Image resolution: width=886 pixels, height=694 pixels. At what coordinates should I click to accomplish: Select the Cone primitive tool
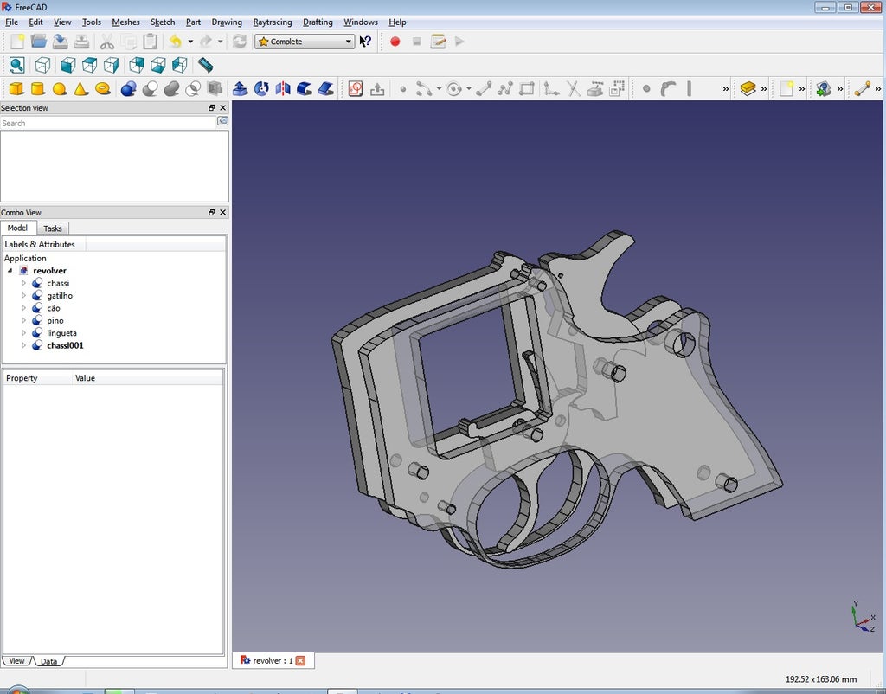pyautogui.click(x=80, y=88)
